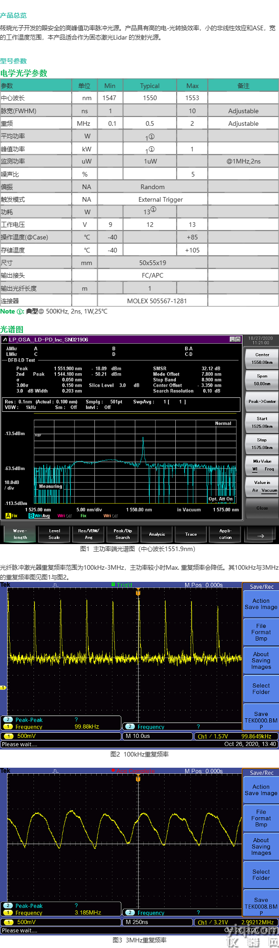
Task: Click the 光谱图 heading
Action: [x=12, y=329]
